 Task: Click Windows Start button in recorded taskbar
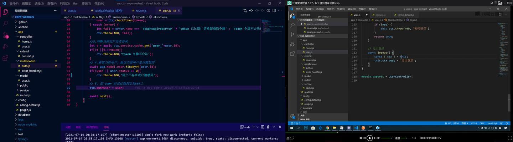292,128
